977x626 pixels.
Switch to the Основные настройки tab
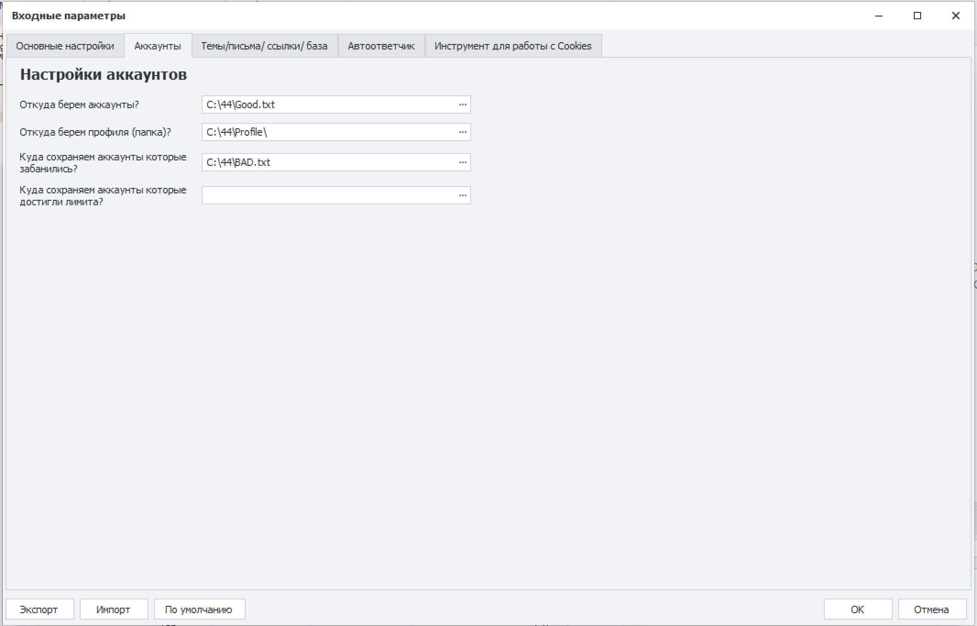(65, 46)
